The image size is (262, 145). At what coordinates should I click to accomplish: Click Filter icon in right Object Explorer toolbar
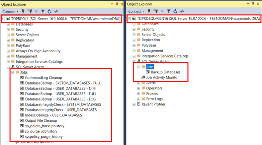click(169, 11)
